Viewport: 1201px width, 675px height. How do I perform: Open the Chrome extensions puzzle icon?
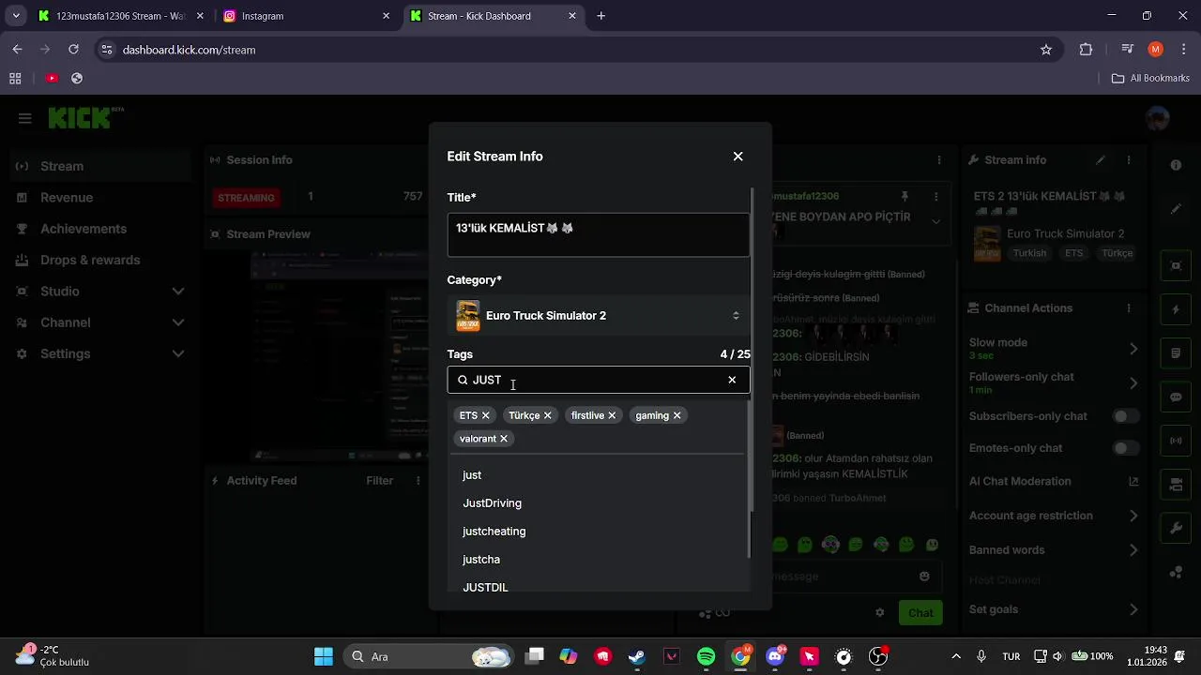1087,50
